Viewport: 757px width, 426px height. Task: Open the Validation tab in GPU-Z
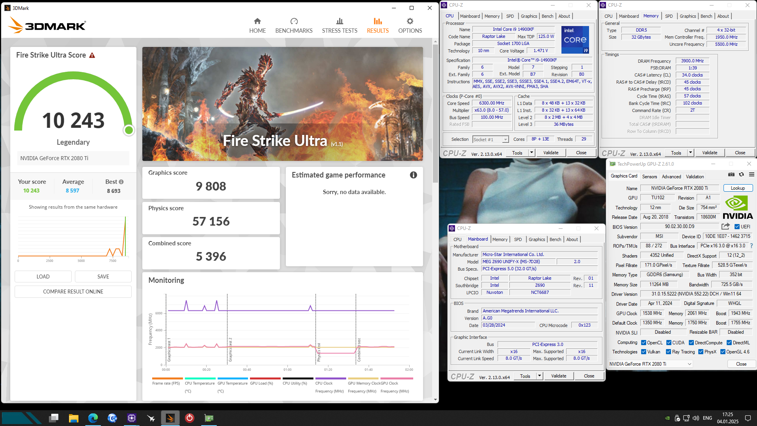(x=695, y=177)
